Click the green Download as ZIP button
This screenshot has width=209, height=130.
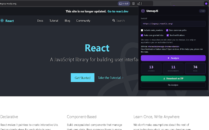[173, 79]
